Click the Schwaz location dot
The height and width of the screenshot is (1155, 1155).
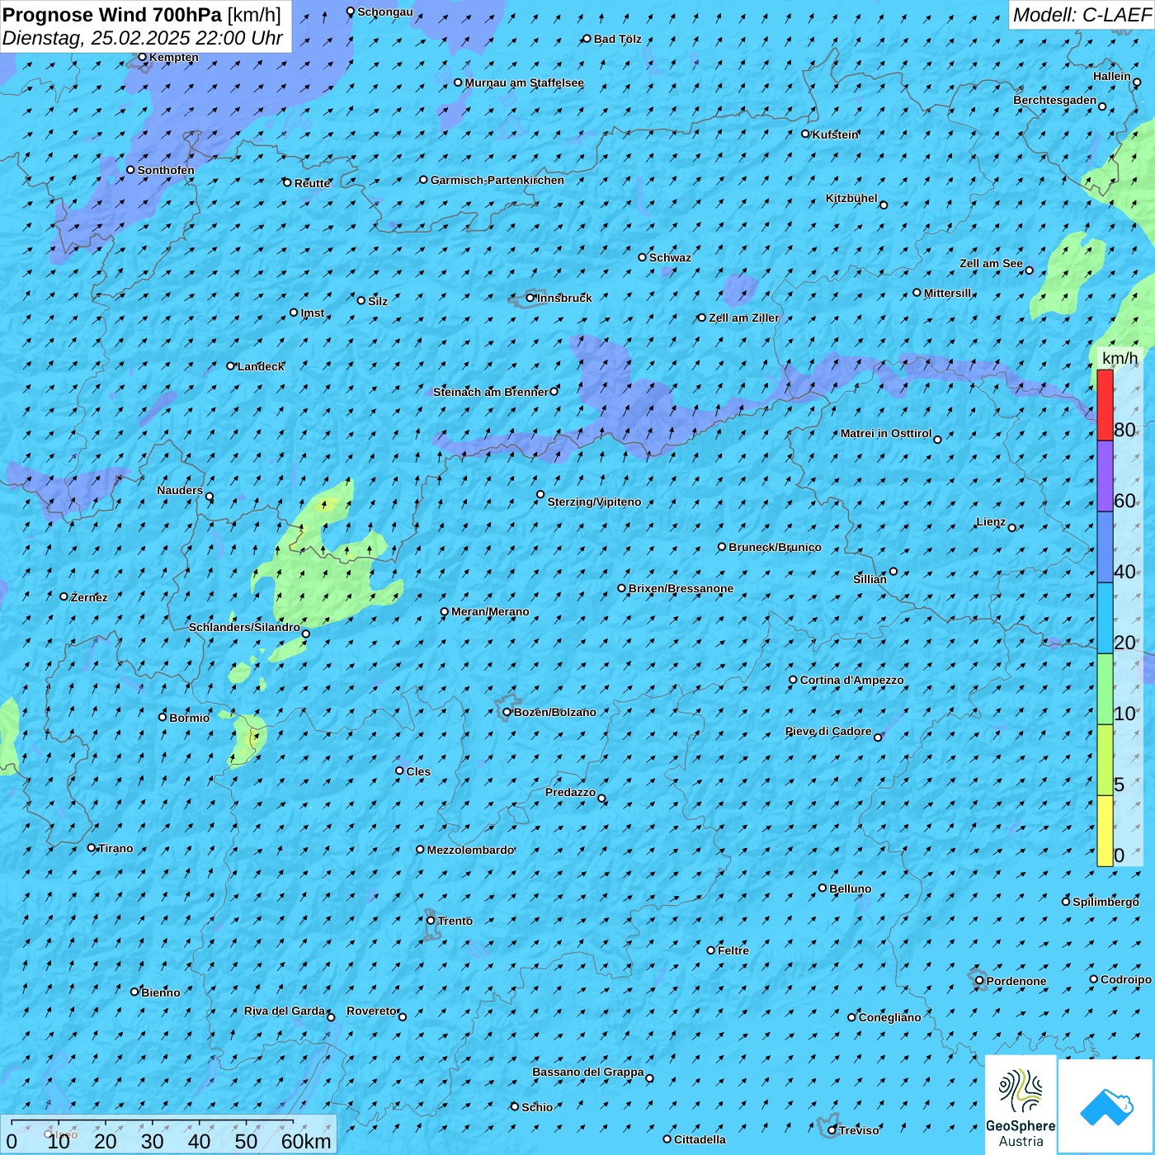(x=643, y=257)
